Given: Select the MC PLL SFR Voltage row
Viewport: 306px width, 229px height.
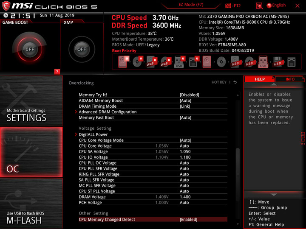Looking at the screenshot, I should point(153,185).
